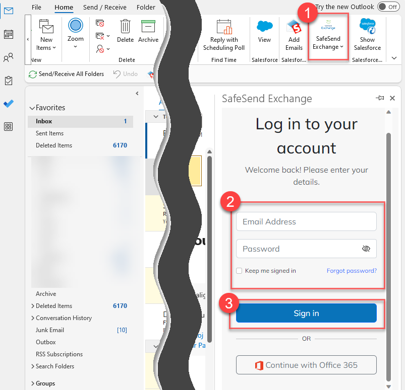Click the Email Address input field
Screen dimensions: 405x390
coord(306,221)
